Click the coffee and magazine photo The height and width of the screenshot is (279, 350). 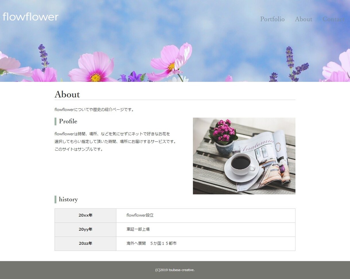tap(244, 156)
